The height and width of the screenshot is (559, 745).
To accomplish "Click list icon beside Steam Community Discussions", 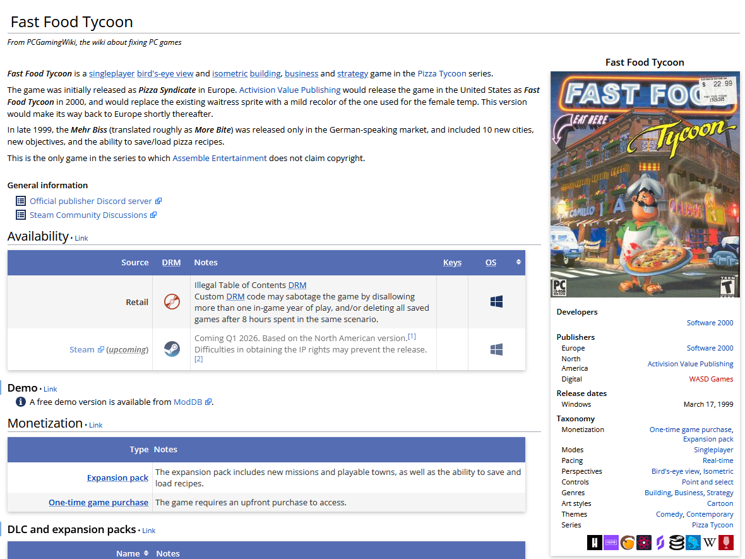I will pyautogui.click(x=21, y=215).
